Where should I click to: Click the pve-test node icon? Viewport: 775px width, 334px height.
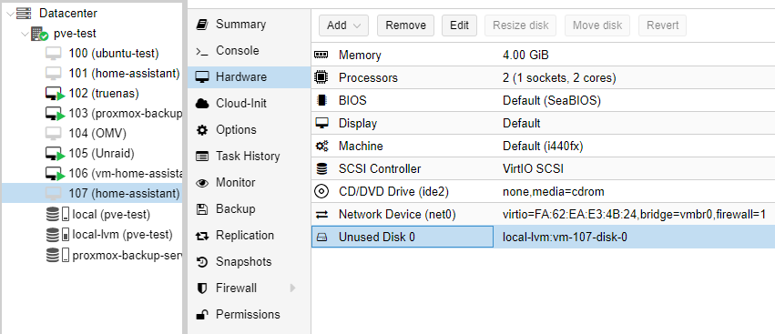click(39, 34)
